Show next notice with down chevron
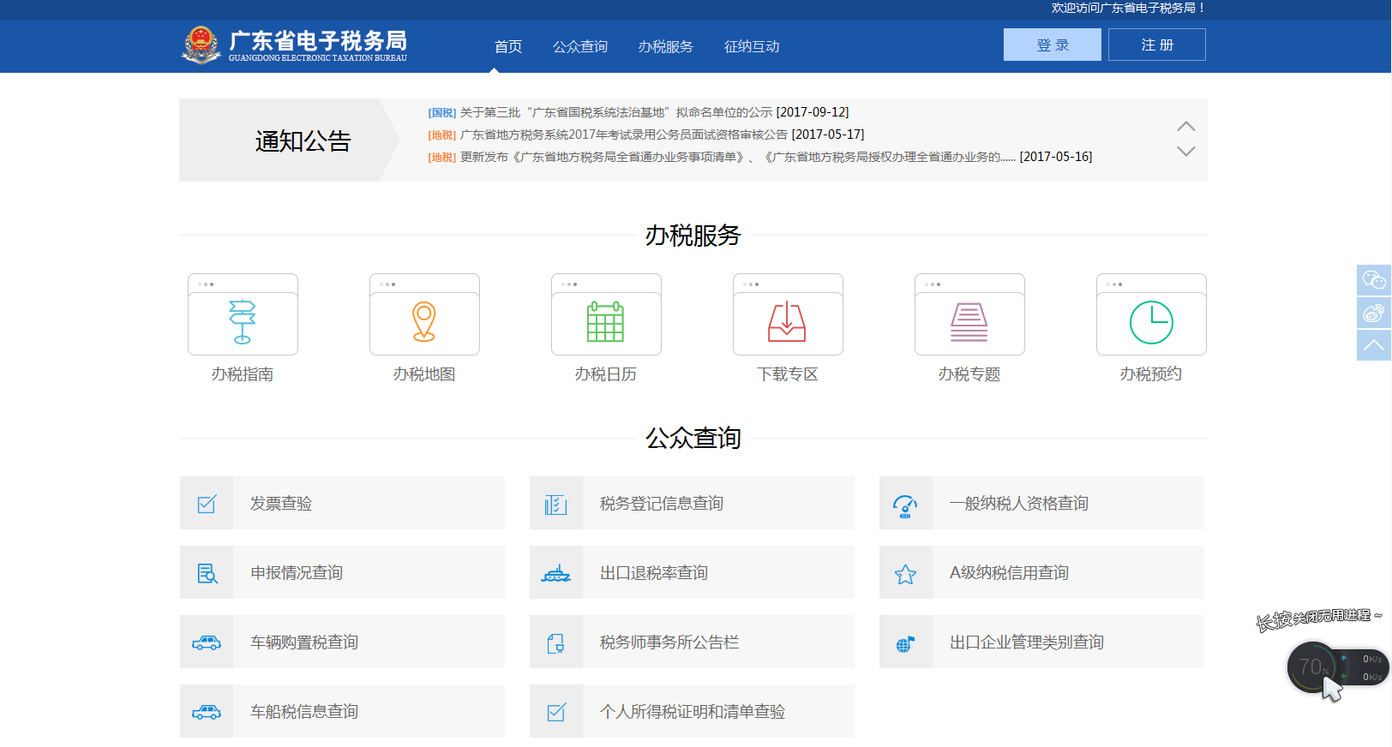This screenshot has width=1392, height=747. coord(1186,152)
